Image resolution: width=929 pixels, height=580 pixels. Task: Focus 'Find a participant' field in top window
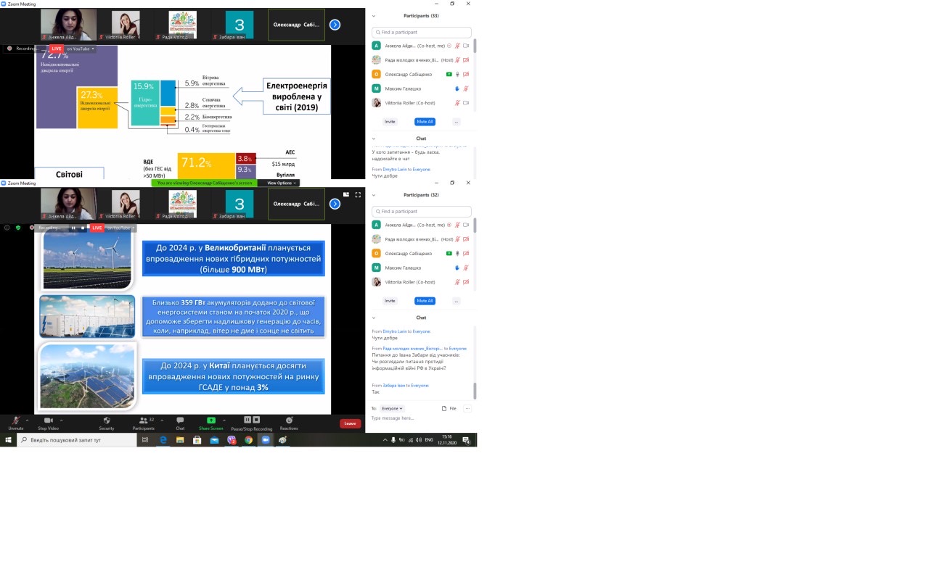click(x=421, y=33)
